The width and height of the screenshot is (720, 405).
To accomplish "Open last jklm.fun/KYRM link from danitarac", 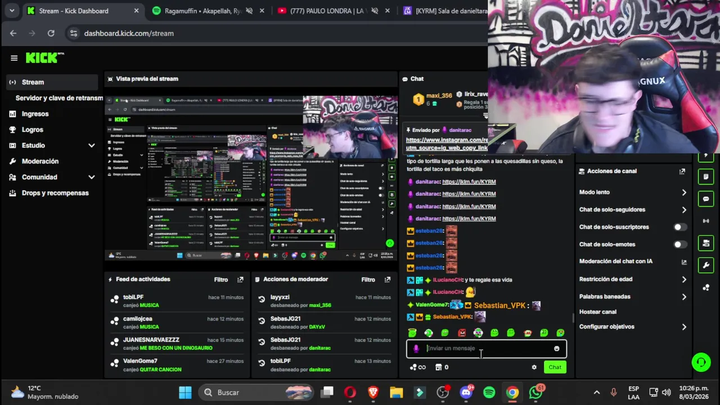I will pyautogui.click(x=469, y=219).
